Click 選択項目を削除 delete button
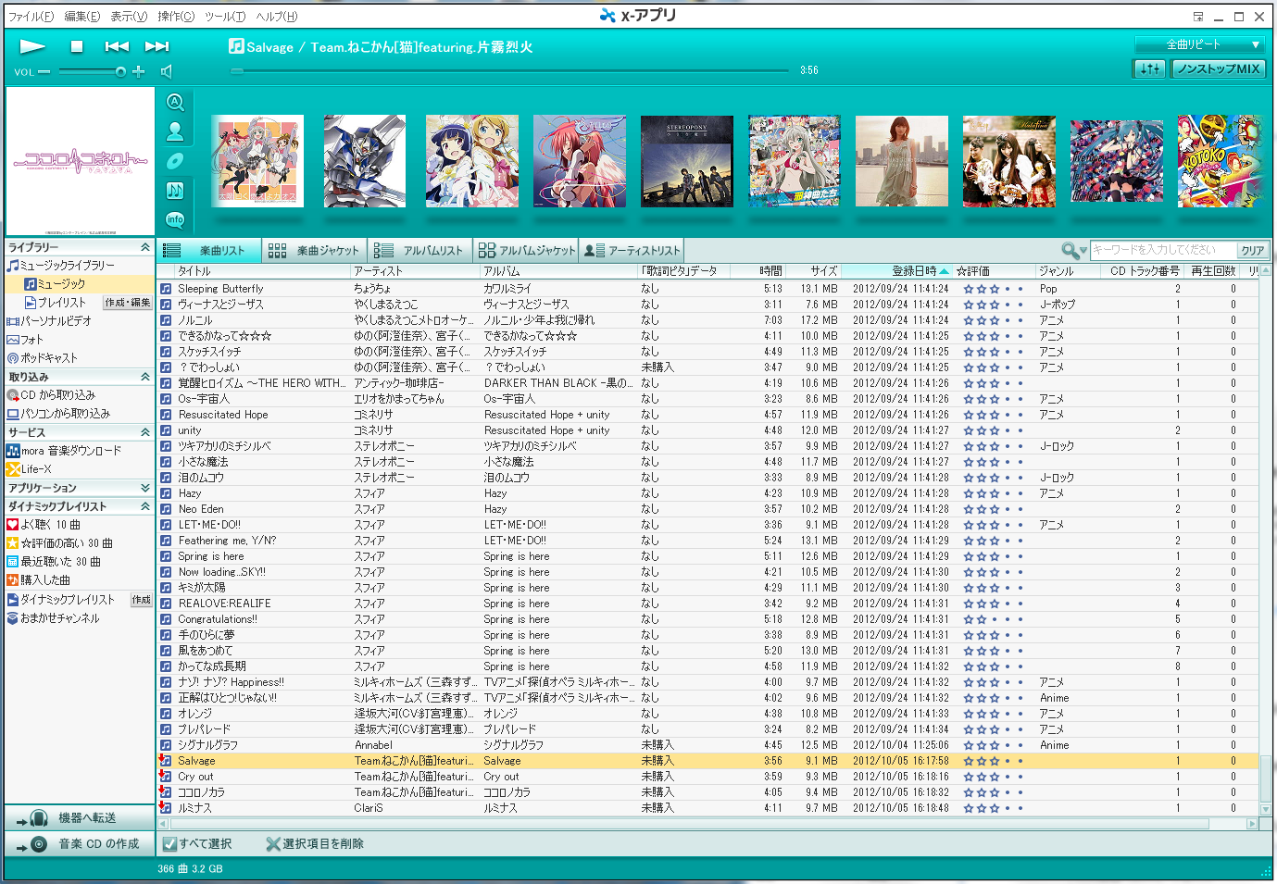Screen dimensions: 1277x884 point(315,844)
